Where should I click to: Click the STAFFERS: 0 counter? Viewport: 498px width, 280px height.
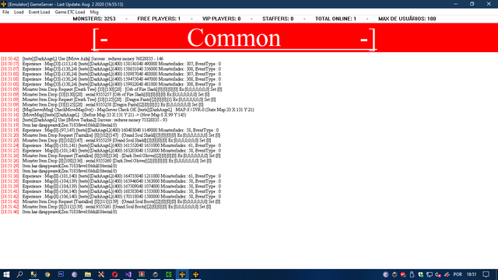278,19
